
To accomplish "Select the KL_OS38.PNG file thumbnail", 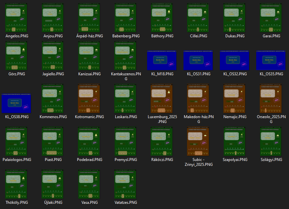I will (17, 103).
